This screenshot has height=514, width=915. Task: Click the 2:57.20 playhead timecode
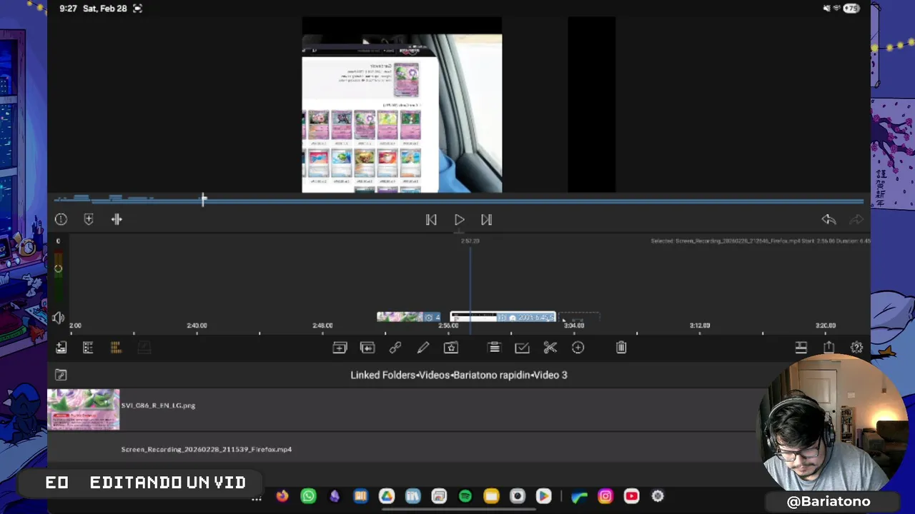click(x=470, y=241)
